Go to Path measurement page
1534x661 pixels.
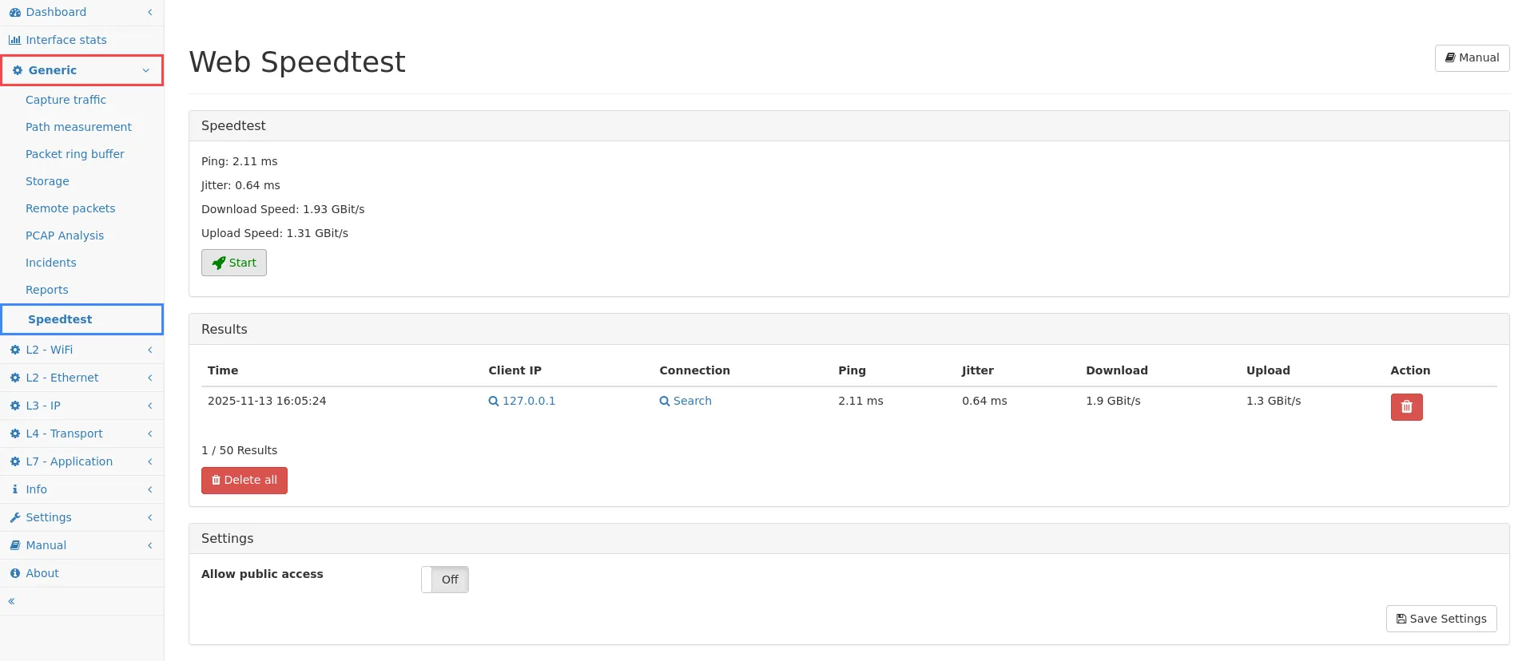[x=78, y=127]
